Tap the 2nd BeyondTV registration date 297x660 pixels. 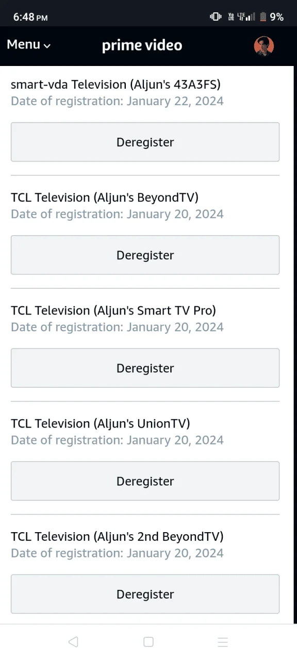coord(117,553)
